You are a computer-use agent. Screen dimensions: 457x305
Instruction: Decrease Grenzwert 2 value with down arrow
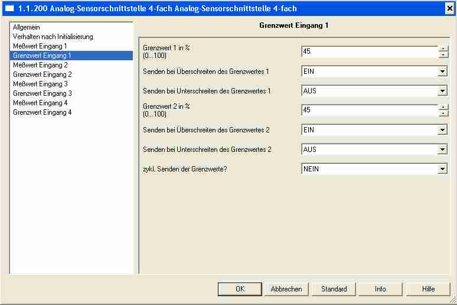tap(443, 113)
